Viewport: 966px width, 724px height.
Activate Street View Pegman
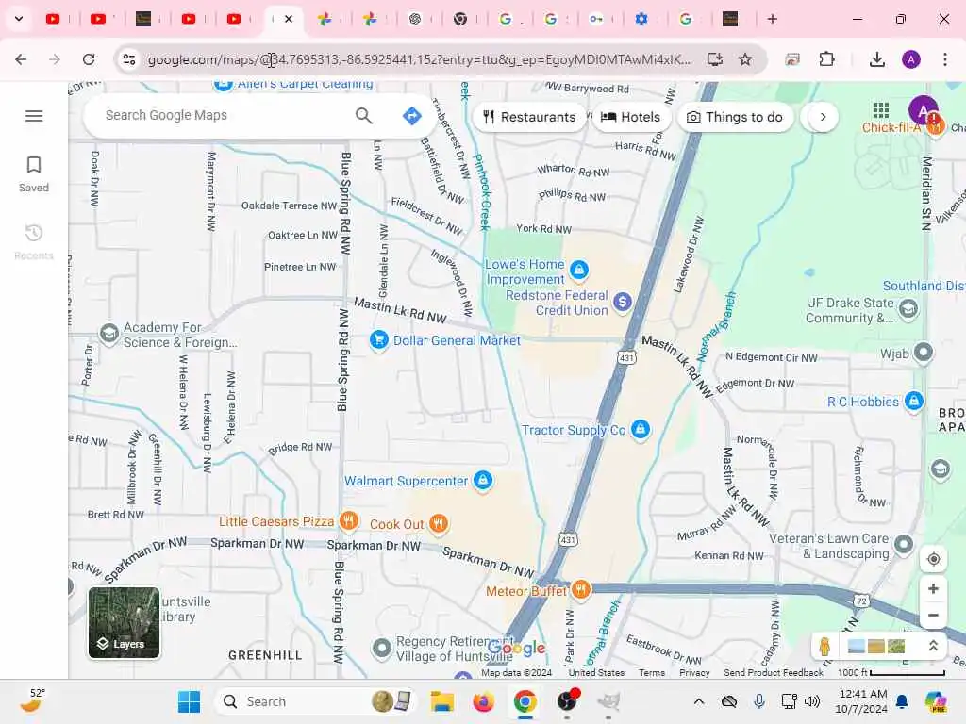tap(824, 646)
